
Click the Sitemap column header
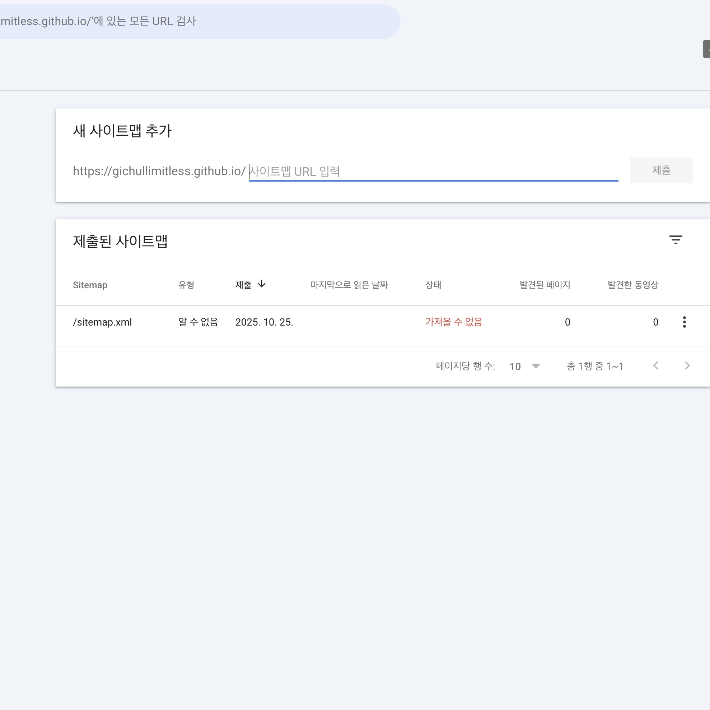90,285
